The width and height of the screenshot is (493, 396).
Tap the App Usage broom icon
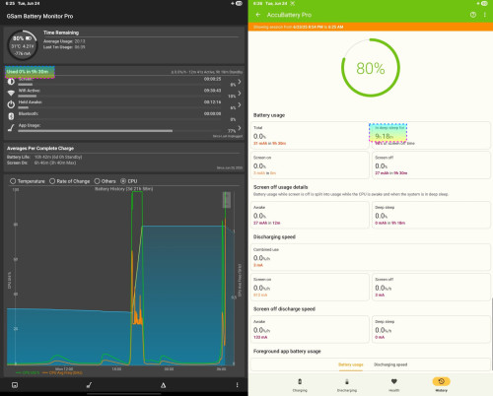[11, 127]
